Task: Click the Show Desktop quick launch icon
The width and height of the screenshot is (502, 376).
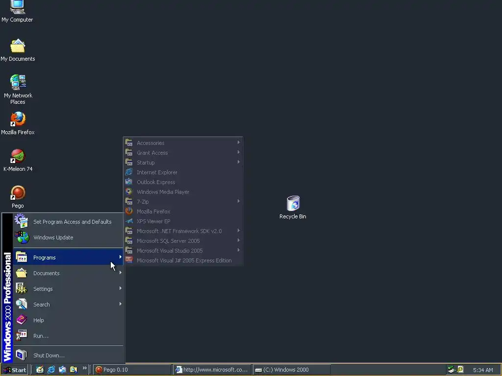Action: (40, 370)
